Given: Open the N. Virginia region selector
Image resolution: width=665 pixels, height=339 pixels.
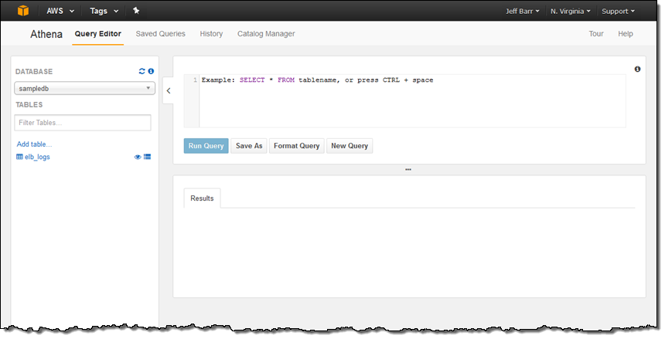Looking at the screenshot, I should click(571, 11).
